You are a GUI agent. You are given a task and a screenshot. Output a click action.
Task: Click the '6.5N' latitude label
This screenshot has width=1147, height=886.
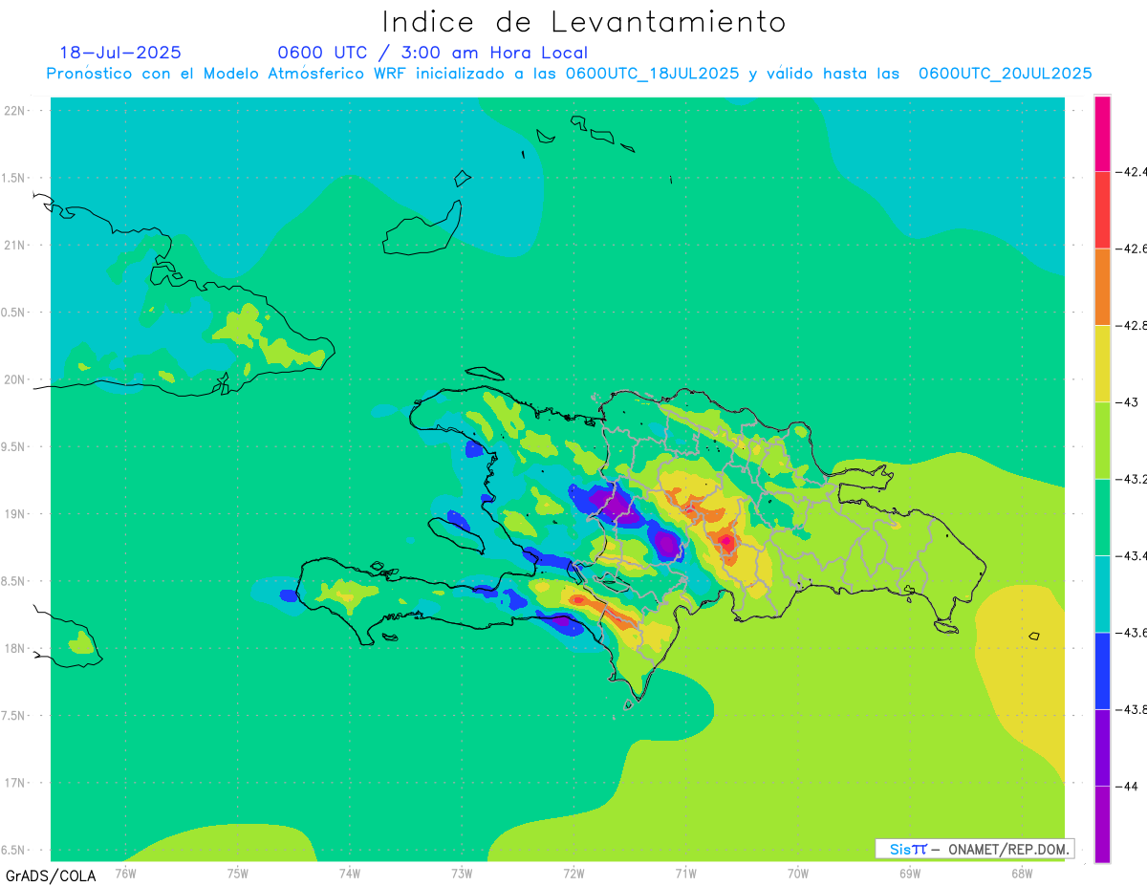coord(14,850)
